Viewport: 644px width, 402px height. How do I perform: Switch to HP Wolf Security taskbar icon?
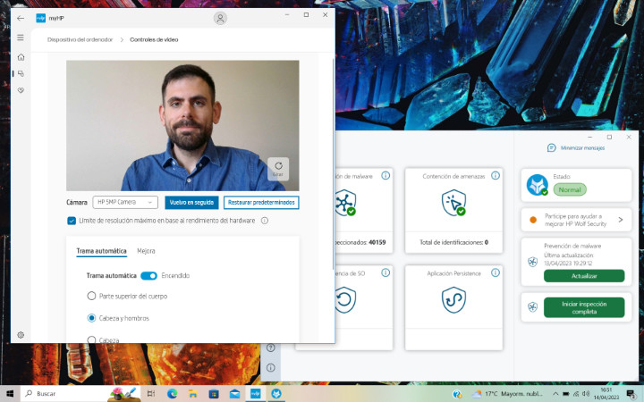click(x=276, y=394)
